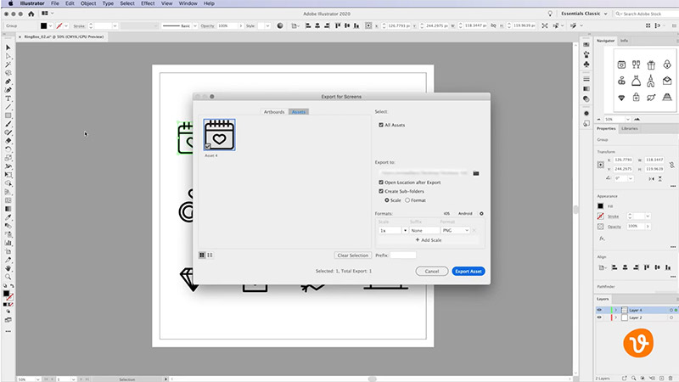Open status bar zoom level dropdown
The height and width of the screenshot is (382, 679).
click(x=37, y=379)
